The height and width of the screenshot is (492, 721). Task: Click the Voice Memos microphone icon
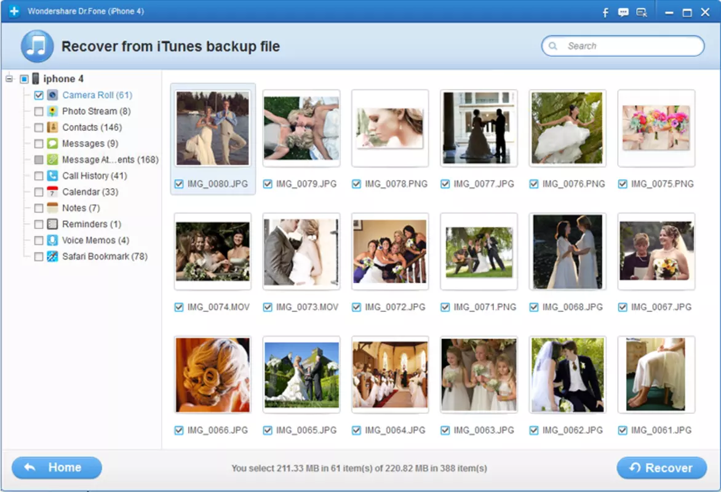pyautogui.click(x=53, y=240)
